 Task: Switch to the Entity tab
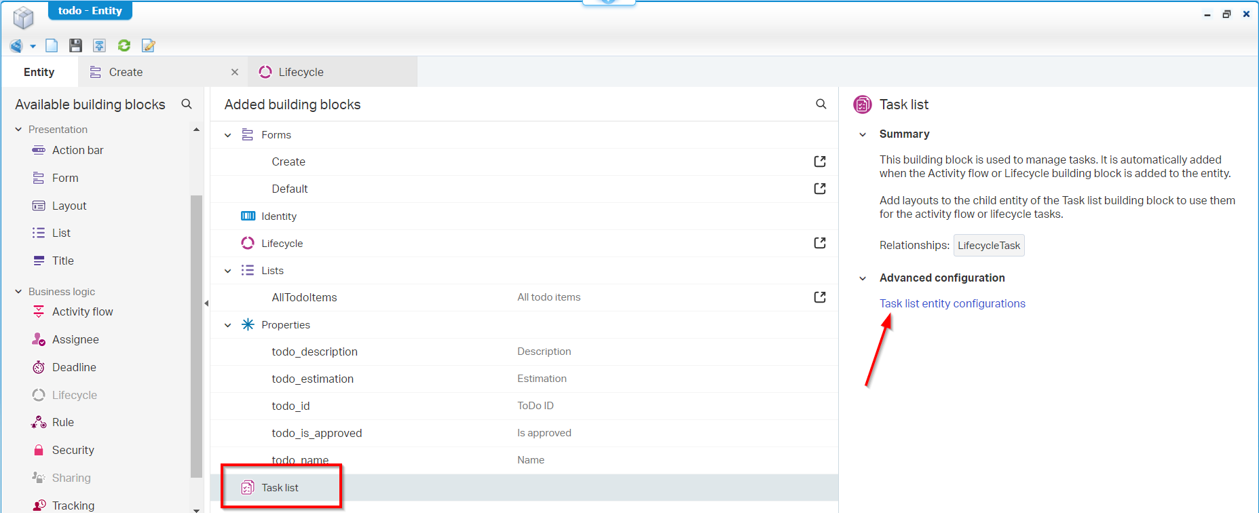pyautogui.click(x=39, y=72)
